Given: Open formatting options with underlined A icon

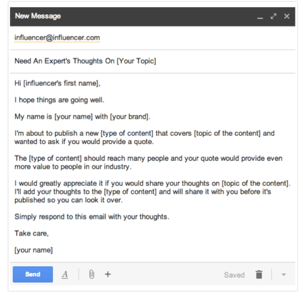Looking at the screenshot, I should (65, 275).
